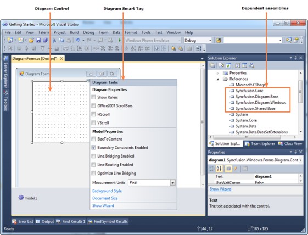Screen dimensions: 308x235
Task: Open the Server Explorer side tab
Action: point(6,72)
